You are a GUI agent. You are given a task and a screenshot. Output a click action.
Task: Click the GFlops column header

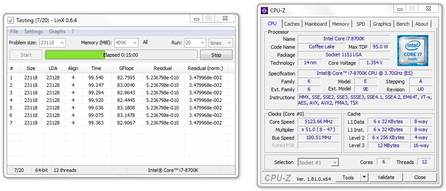pos(127,68)
